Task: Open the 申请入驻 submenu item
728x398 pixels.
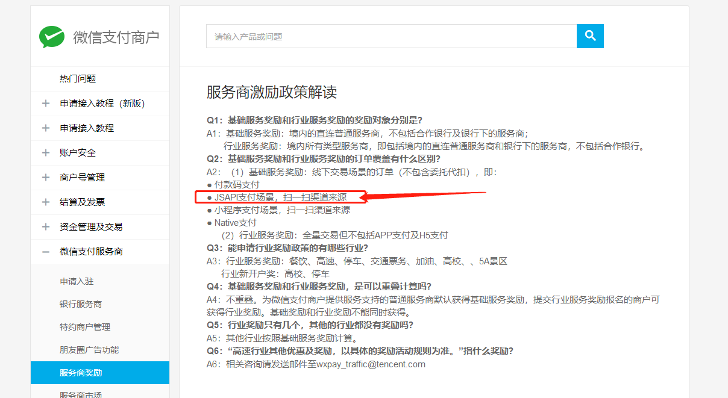Action: (77, 281)
